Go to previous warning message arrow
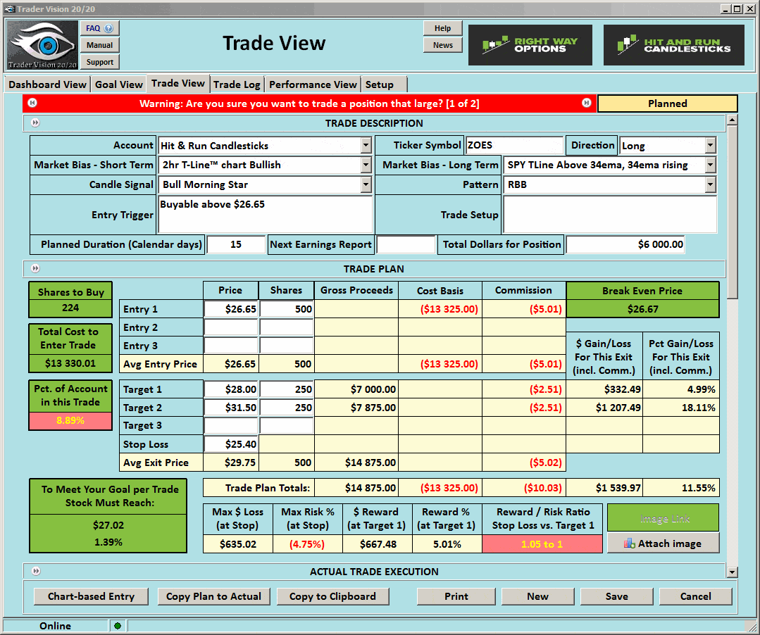The image size is (760, 635). [x=32, y=103]
